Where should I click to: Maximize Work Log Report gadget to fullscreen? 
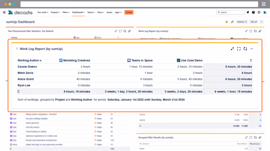pyautogui.click(x=239, y=49)
